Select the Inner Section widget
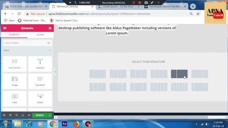Screen dimensions: 228x128 (15, 64)
